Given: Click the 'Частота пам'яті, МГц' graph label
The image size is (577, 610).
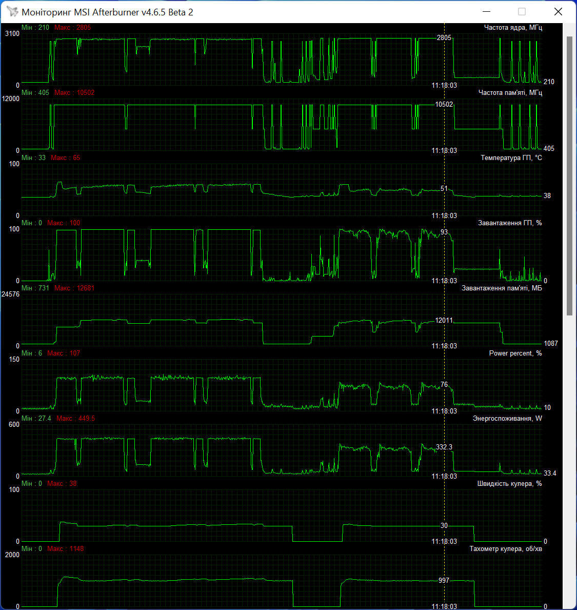Looking at the screenshot, I should (510, 92).
